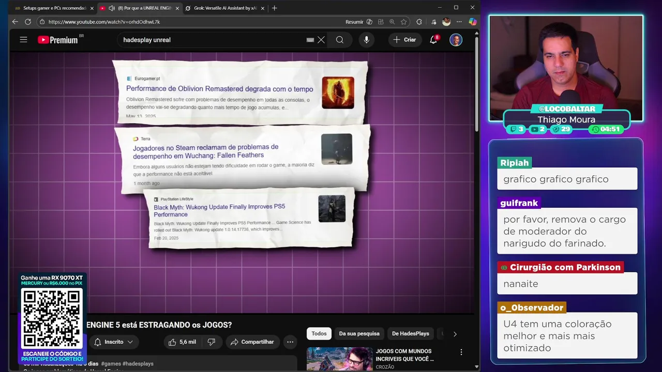Reload the current page
The width and height of the screenshot is (662, 372).
[28, 22]
